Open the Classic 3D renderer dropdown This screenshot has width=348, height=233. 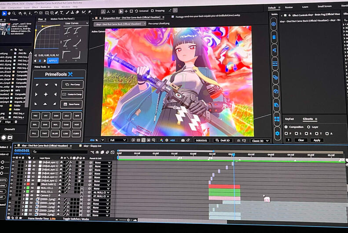click(x=260, y=141)
